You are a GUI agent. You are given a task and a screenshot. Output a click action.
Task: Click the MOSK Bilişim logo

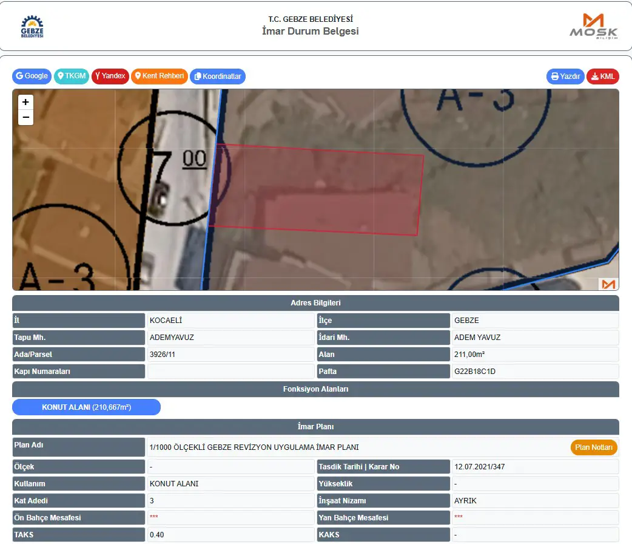(x=594, y=26)
